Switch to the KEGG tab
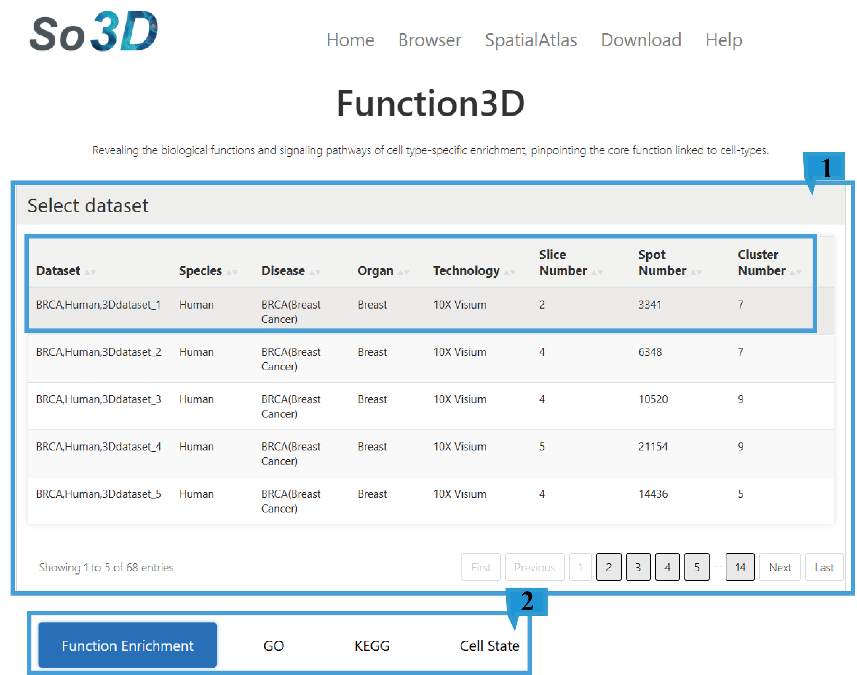This screenshot has width=857, height=675. click(x=372, y=645)
